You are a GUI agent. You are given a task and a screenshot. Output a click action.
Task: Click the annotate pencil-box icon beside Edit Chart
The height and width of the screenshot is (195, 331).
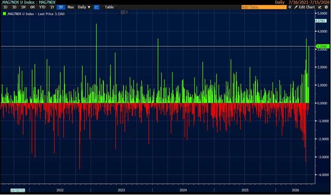point(320,7)
